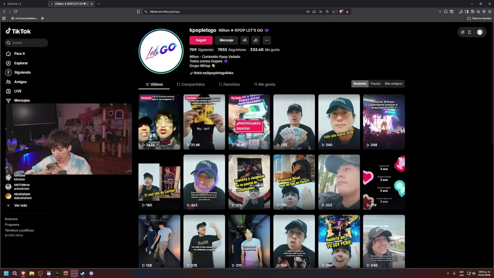Open El real Idol de Cartón video
The image size is (494, 278).
159,182
